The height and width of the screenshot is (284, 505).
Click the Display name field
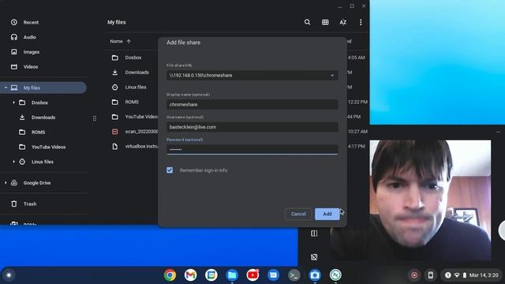pyautogui.click(x=252, y=104)
